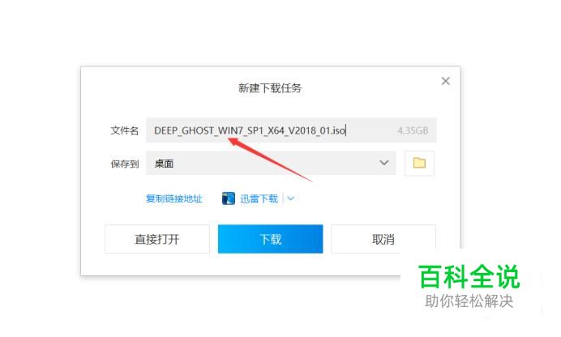Select the 迅雷下载 text option
The image size is (561, 337).
click(x=259, y=198)
